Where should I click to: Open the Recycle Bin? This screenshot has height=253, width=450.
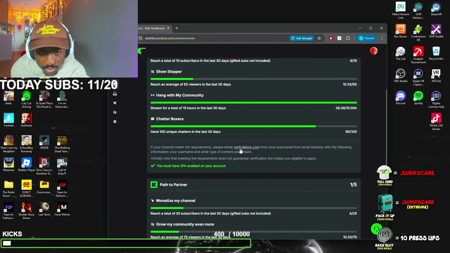436,53
